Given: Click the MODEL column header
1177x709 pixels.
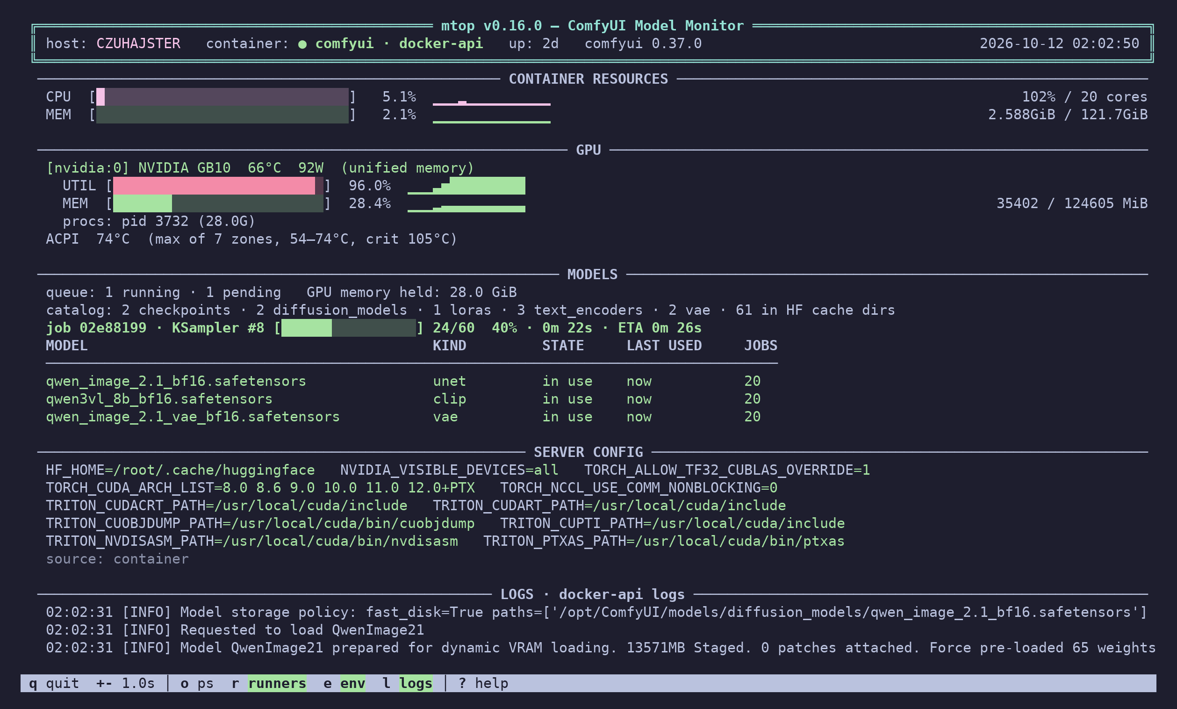Looking at the screenshot, I should pyautogui.click(x=66, y=346).
